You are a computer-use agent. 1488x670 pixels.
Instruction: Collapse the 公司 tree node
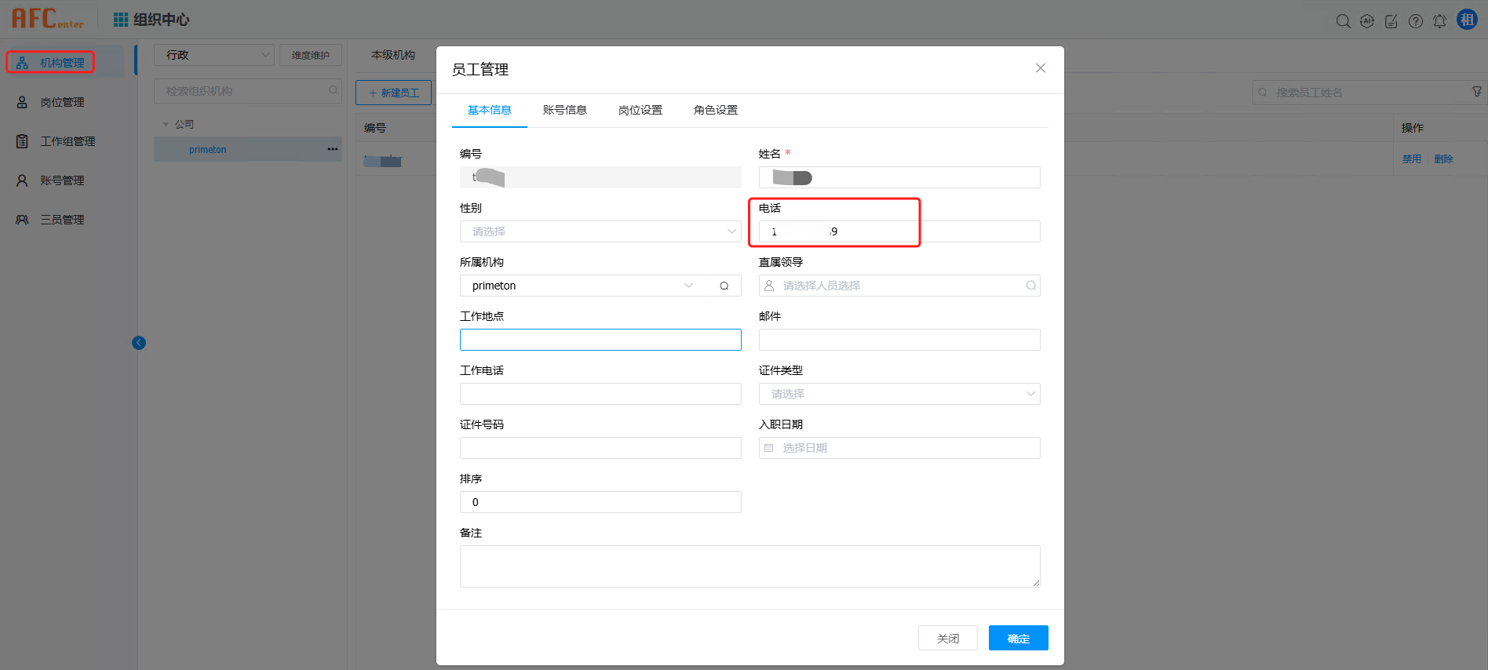coord(166,124)
